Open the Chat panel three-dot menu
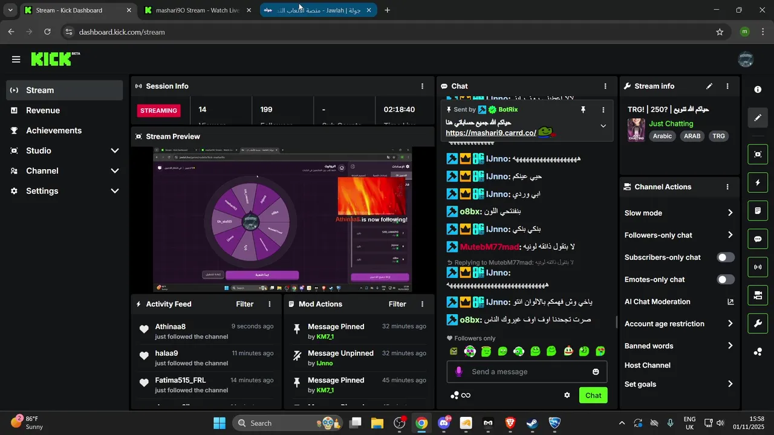This screenshot has width=774, height=435. point(605,86)
